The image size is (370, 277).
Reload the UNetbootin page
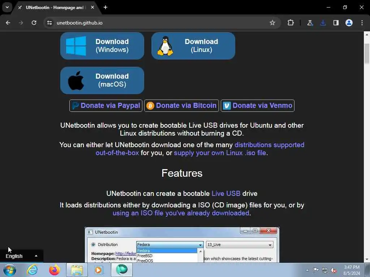(34, 23)
